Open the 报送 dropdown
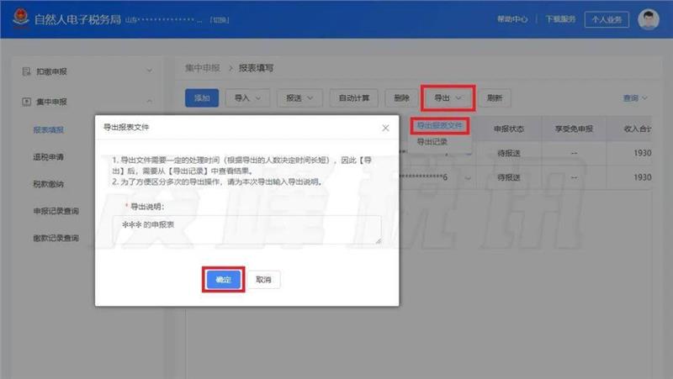This screenshot has width=673, height=379. [x=299, y=98]
